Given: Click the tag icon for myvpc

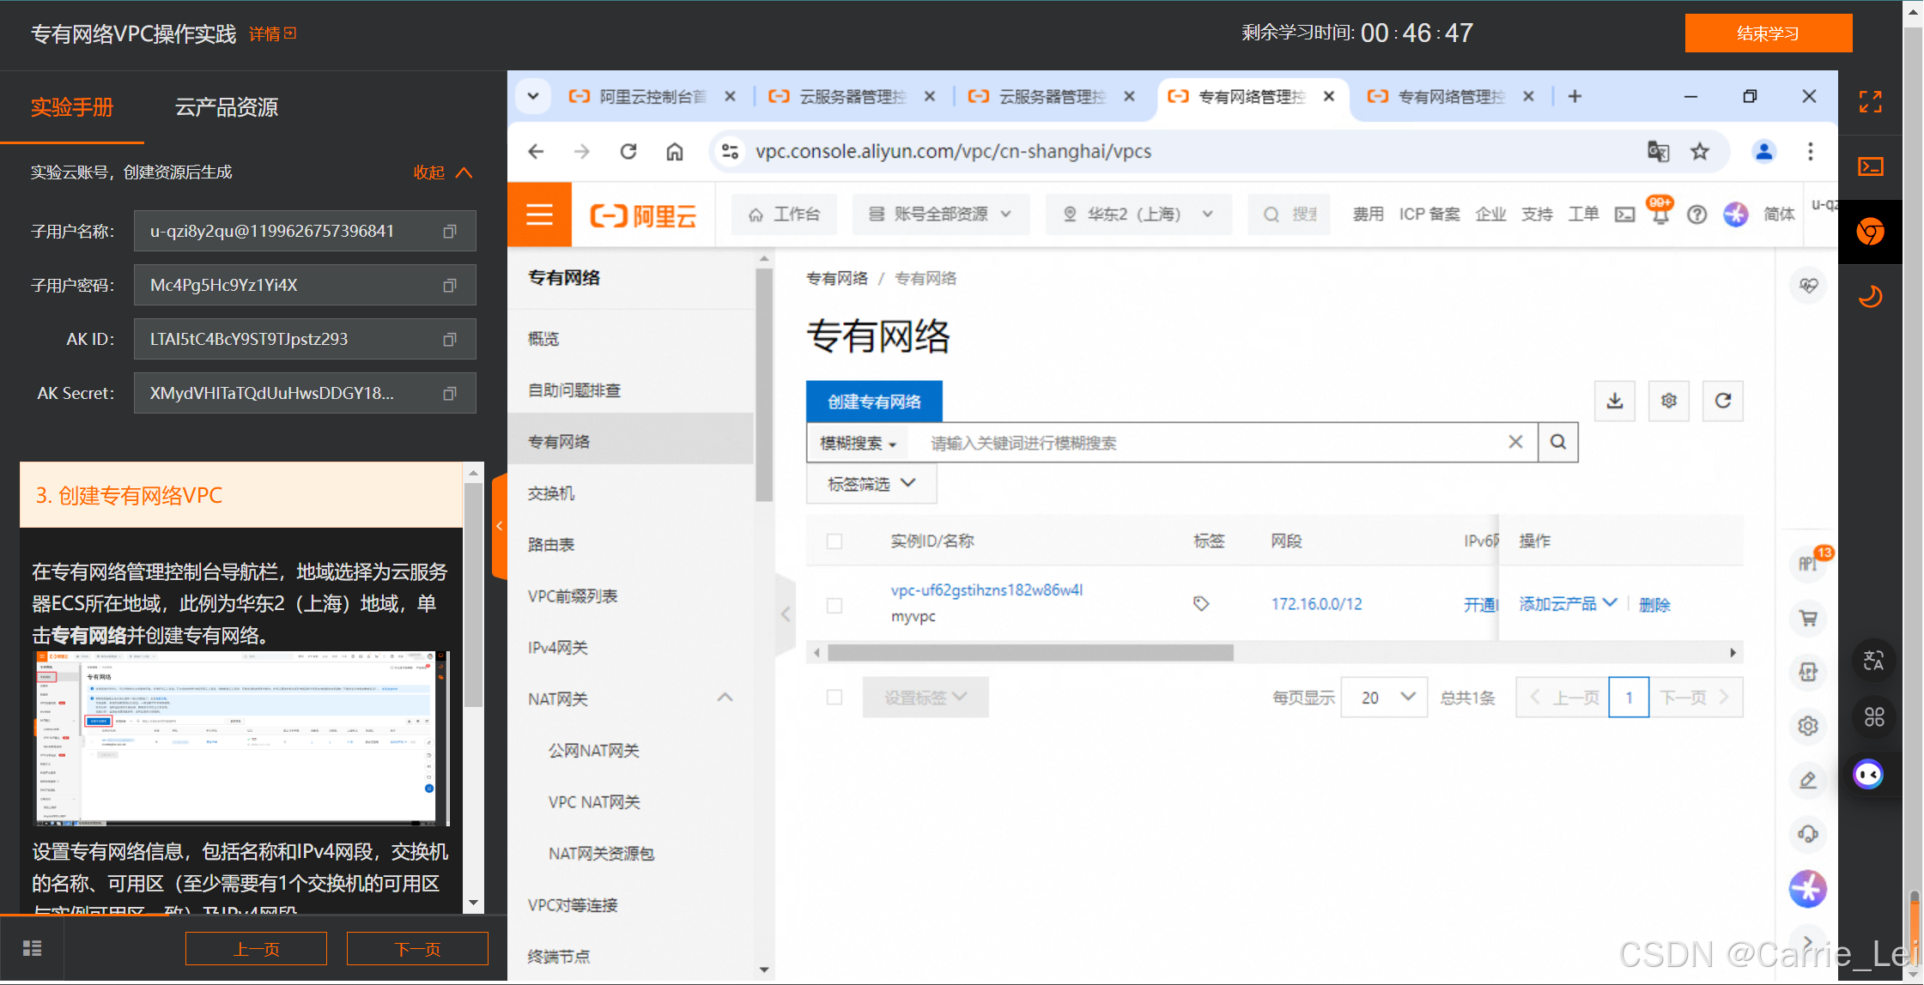Looking at the screenshot, I should click(x=1201, y=604).
